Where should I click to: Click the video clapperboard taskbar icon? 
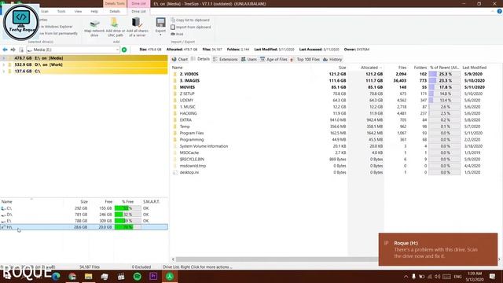coord(121,276)
